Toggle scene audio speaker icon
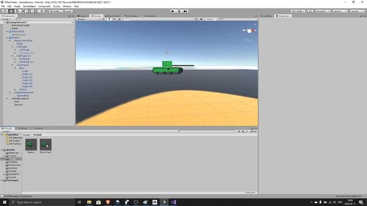The height and width of the screenshot is (206, 367). 114,19
